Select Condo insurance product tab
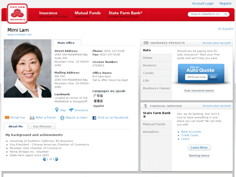 156,73
